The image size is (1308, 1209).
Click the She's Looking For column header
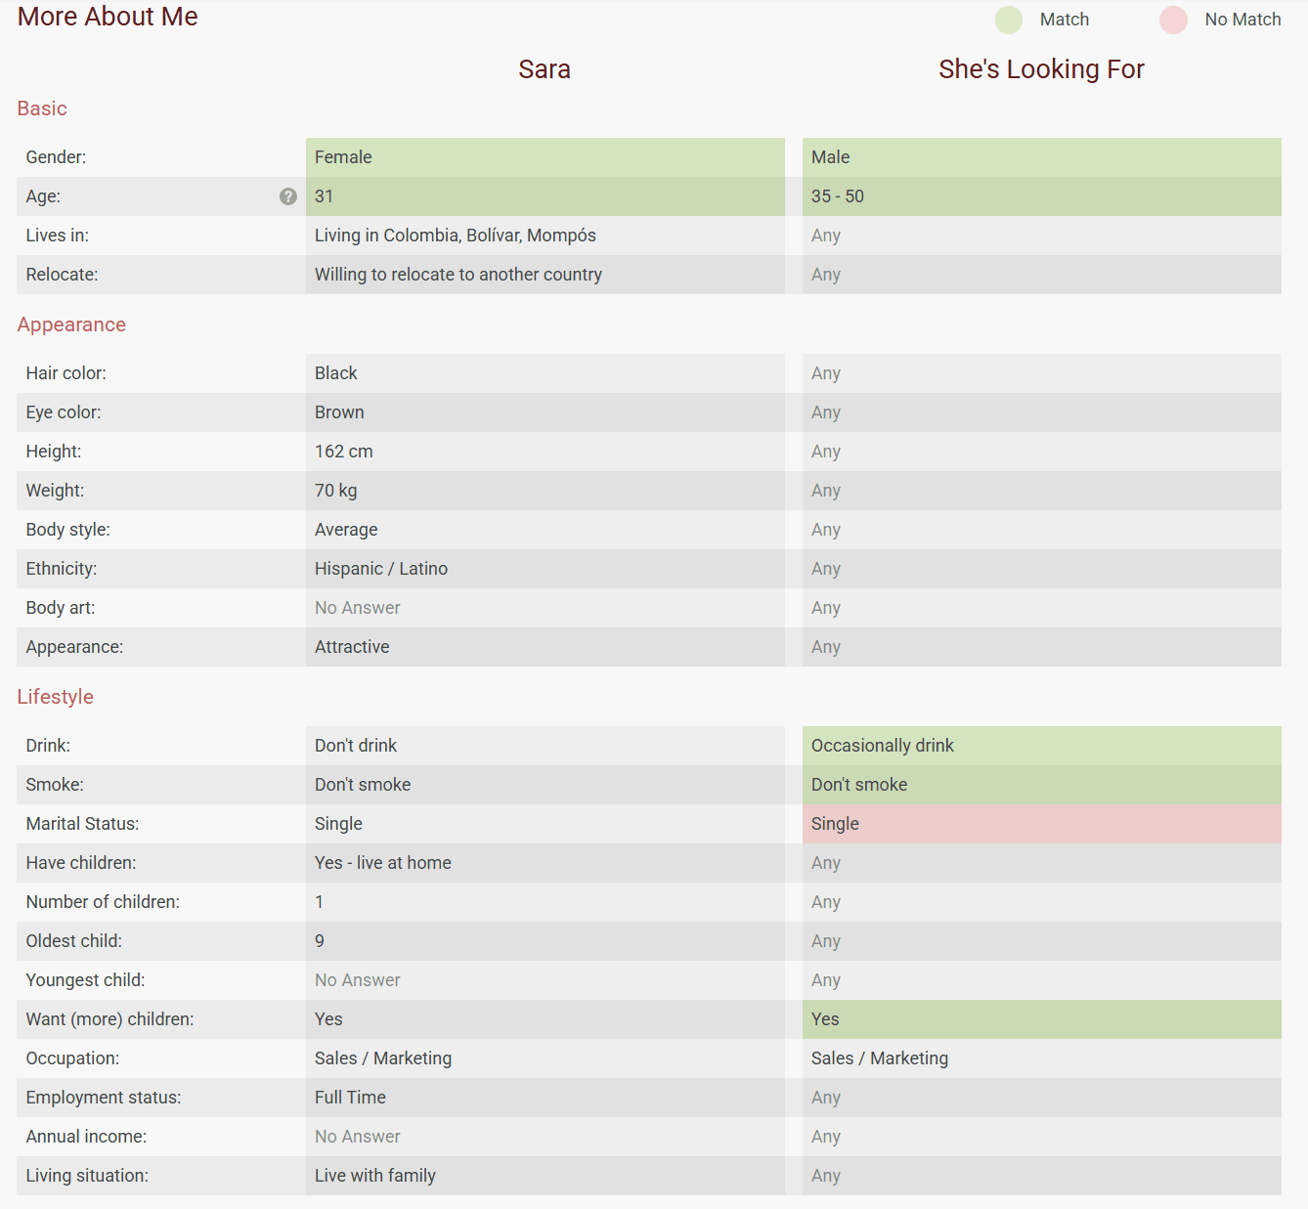(x=1041, y=69)
